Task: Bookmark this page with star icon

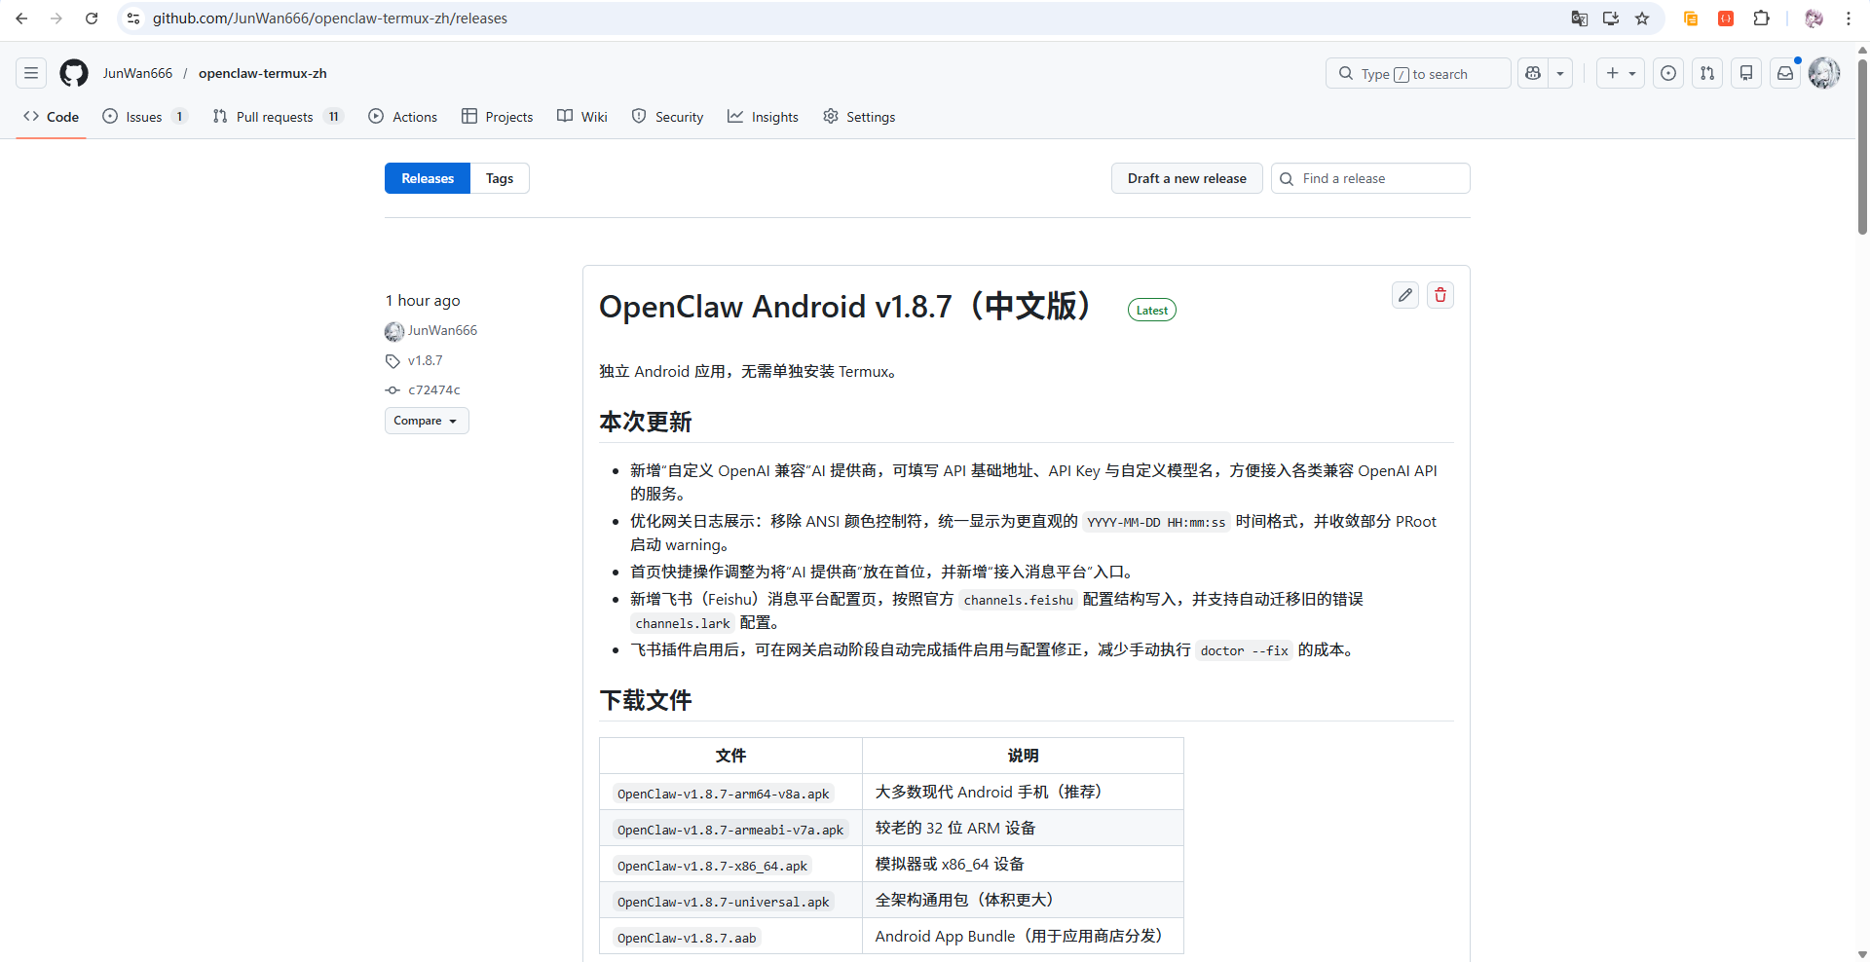Action: (x=1642, y=18)
